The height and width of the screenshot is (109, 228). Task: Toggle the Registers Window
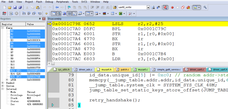pos(70,14)
